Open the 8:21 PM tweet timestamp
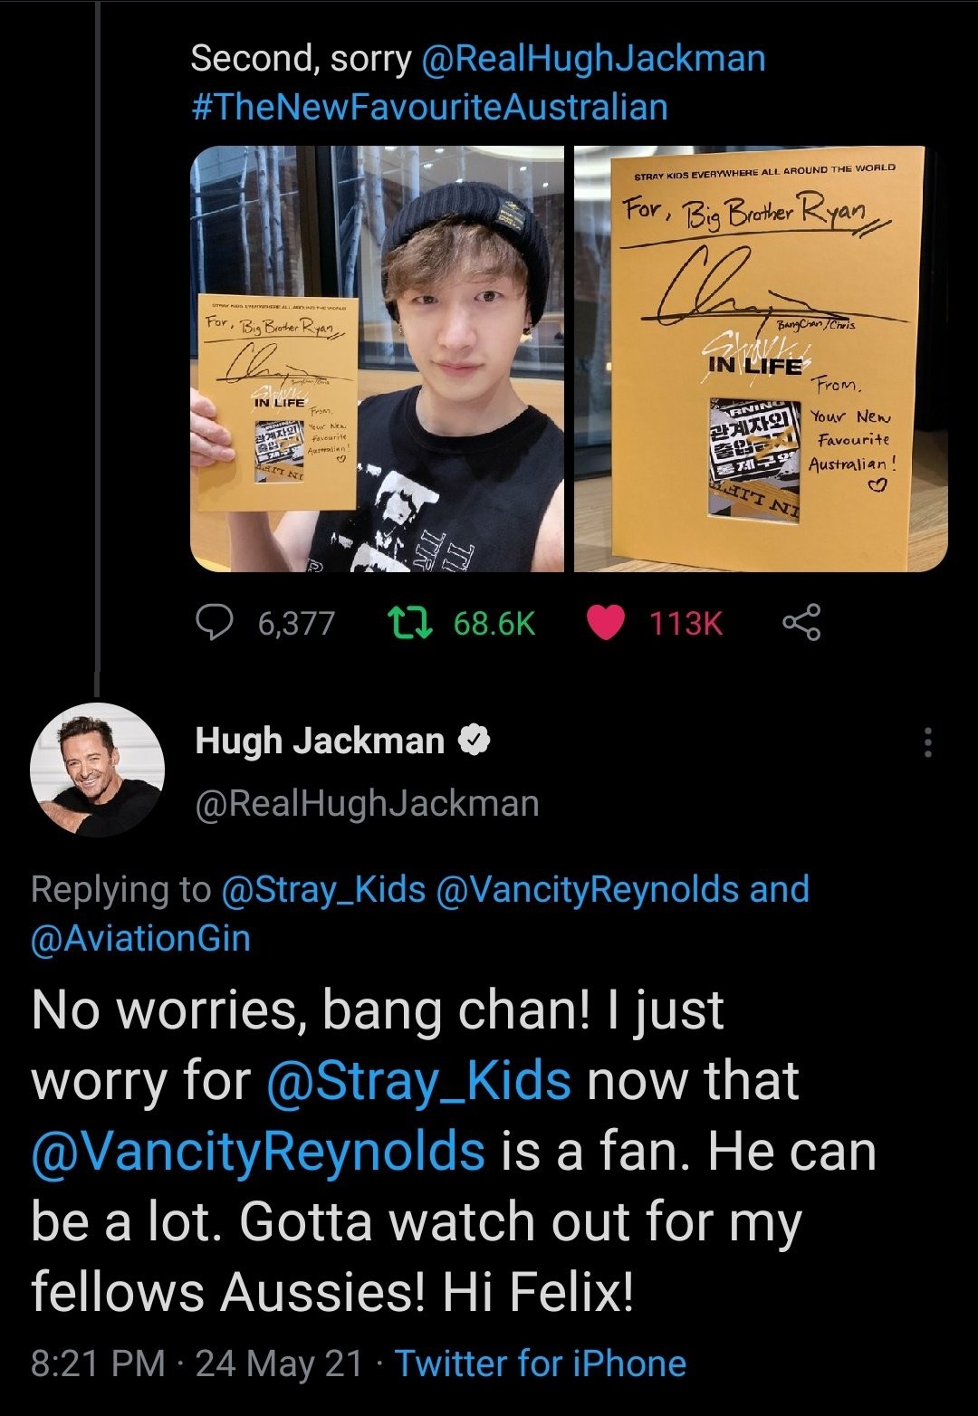 pos(99,1363)
